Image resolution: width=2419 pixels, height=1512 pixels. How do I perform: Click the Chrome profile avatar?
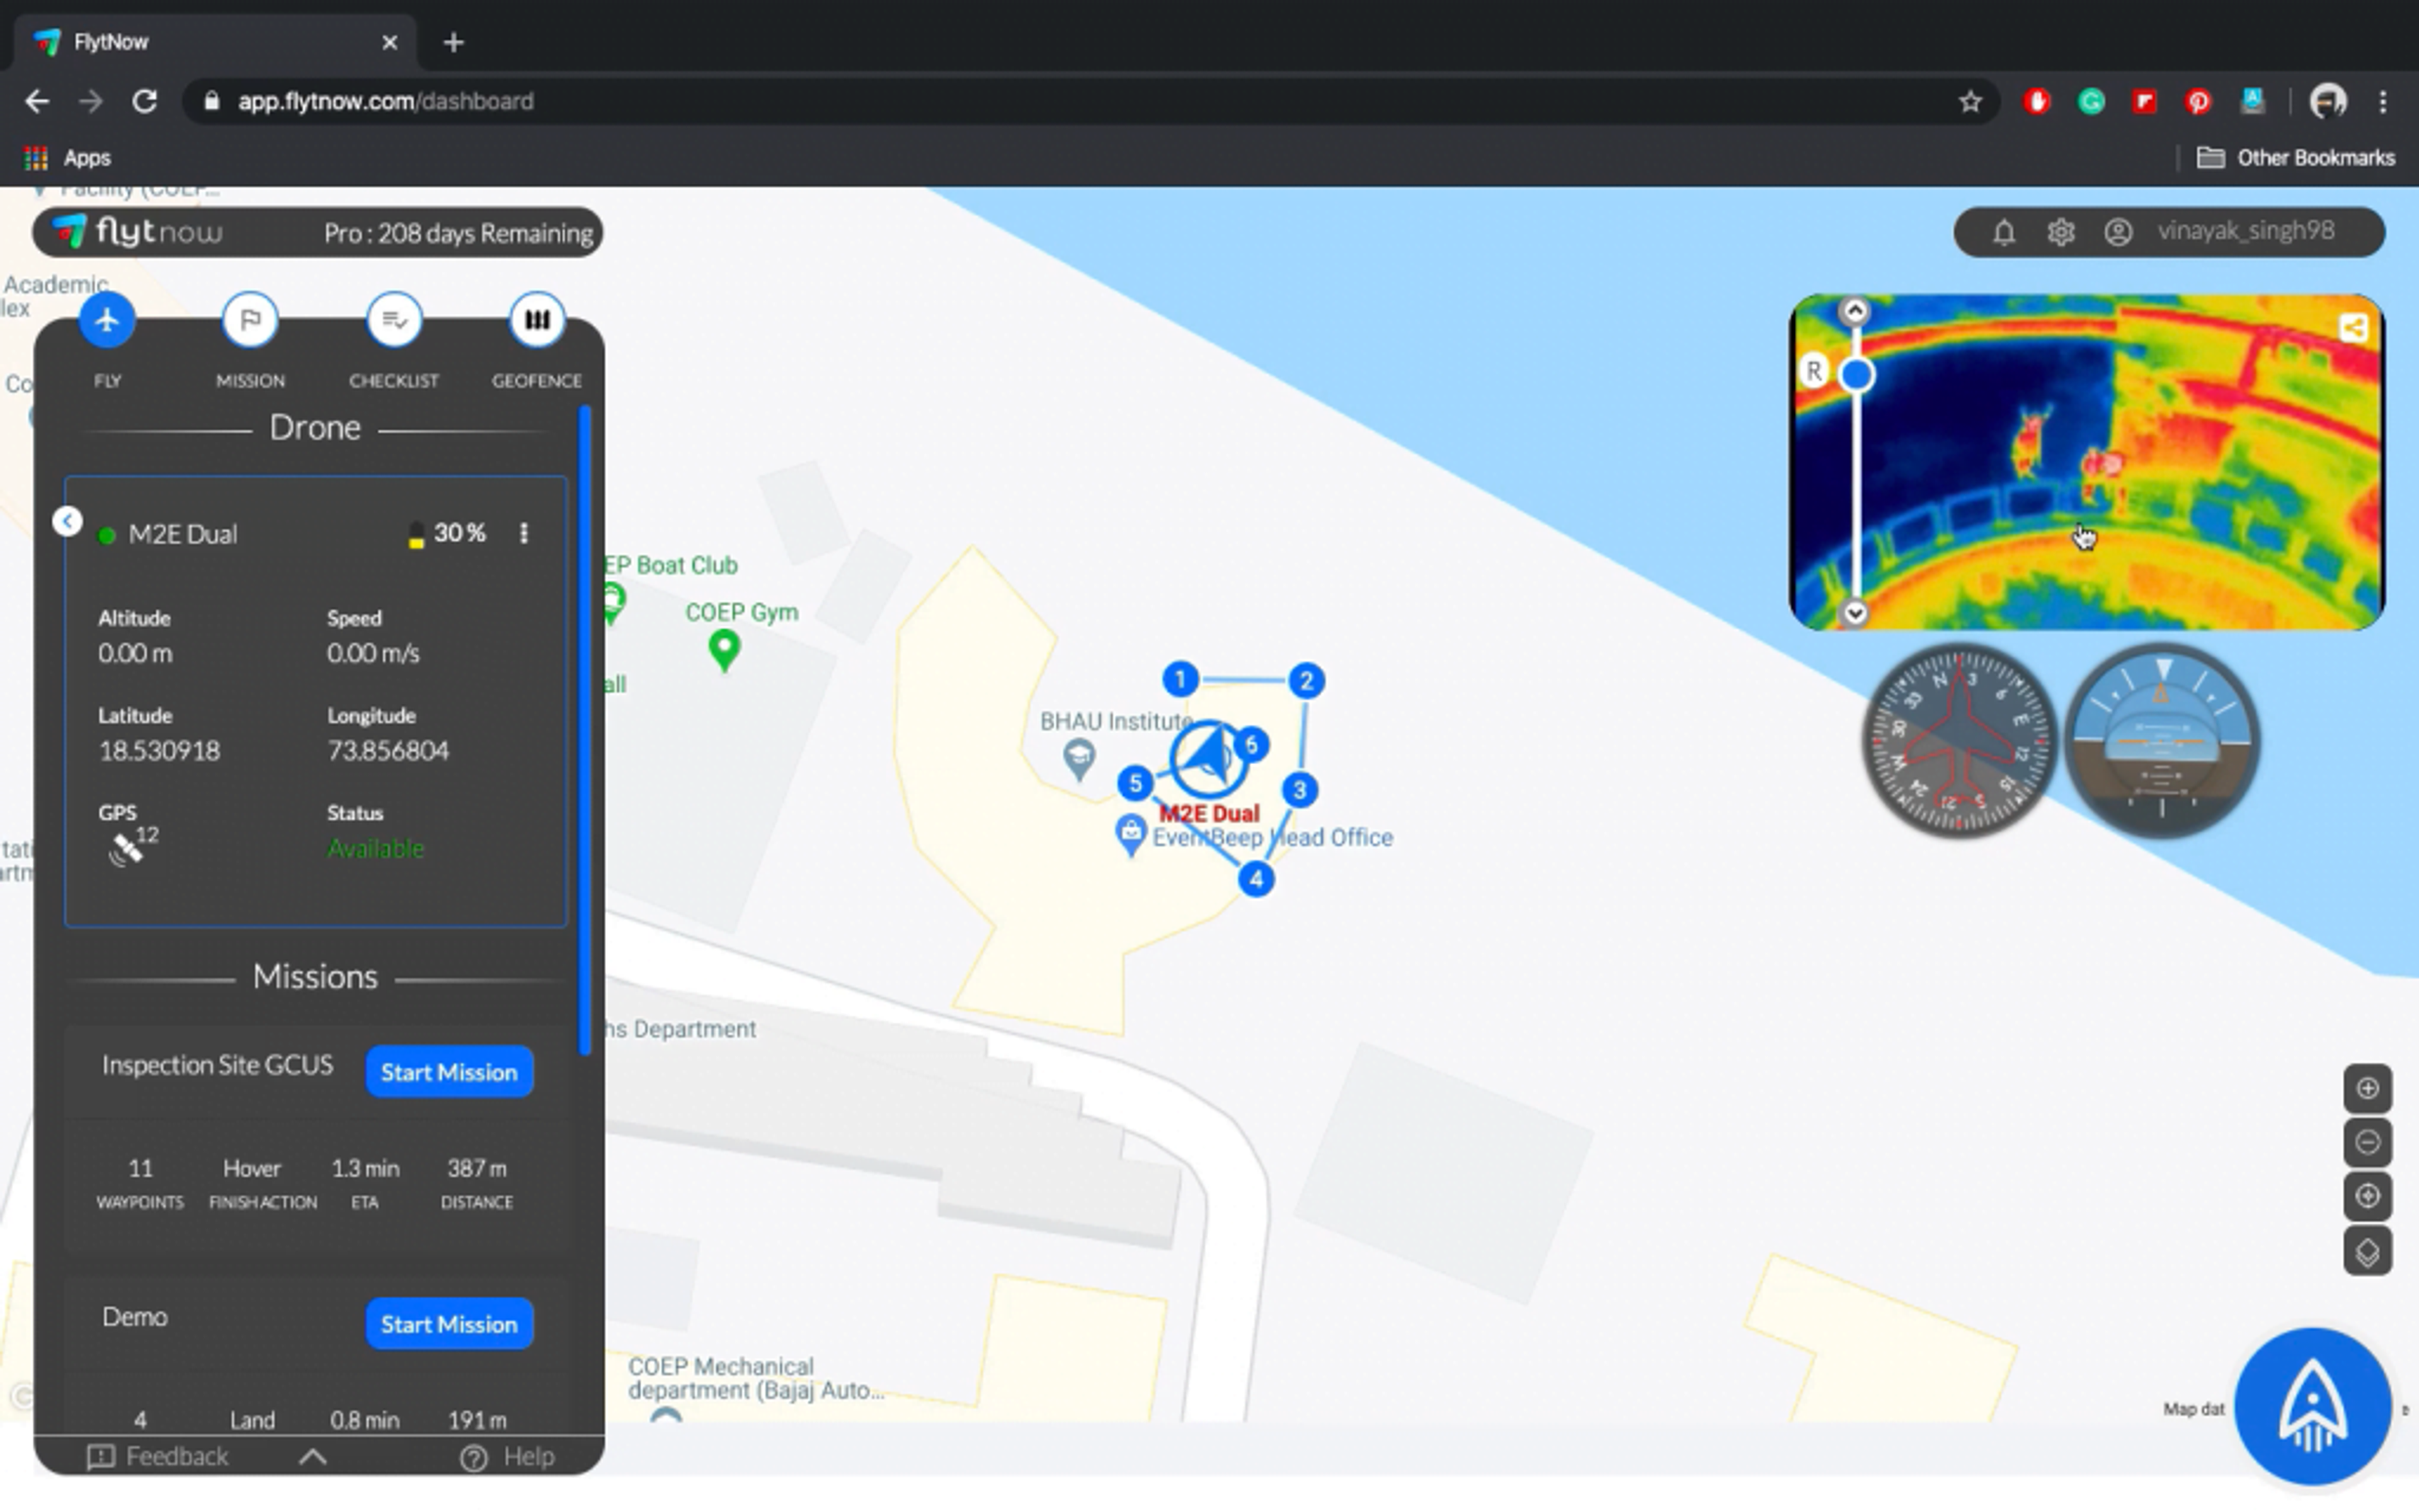(2328, 101)
